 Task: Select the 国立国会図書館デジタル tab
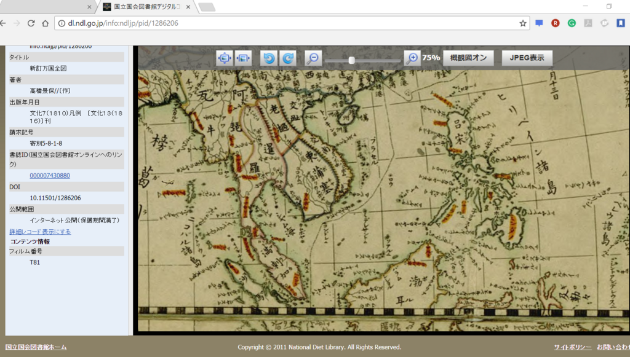click(x=146, y=7)
